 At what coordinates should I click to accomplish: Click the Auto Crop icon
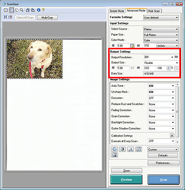6,17
